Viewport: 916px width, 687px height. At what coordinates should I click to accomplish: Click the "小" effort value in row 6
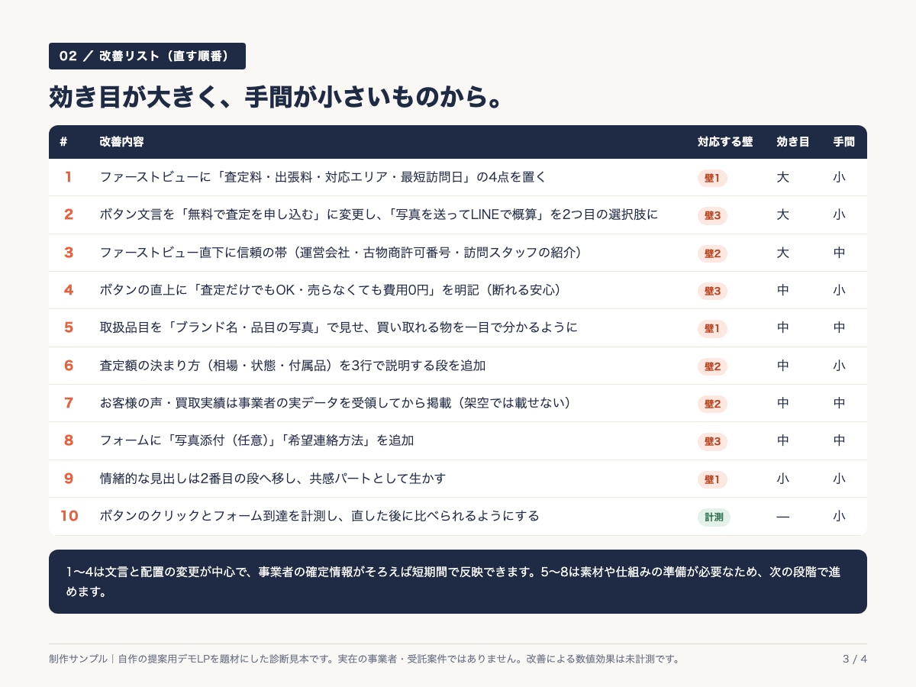pos(839,366)
